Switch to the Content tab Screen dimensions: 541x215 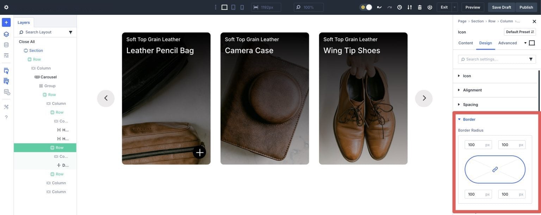click(x=466, y=42)
